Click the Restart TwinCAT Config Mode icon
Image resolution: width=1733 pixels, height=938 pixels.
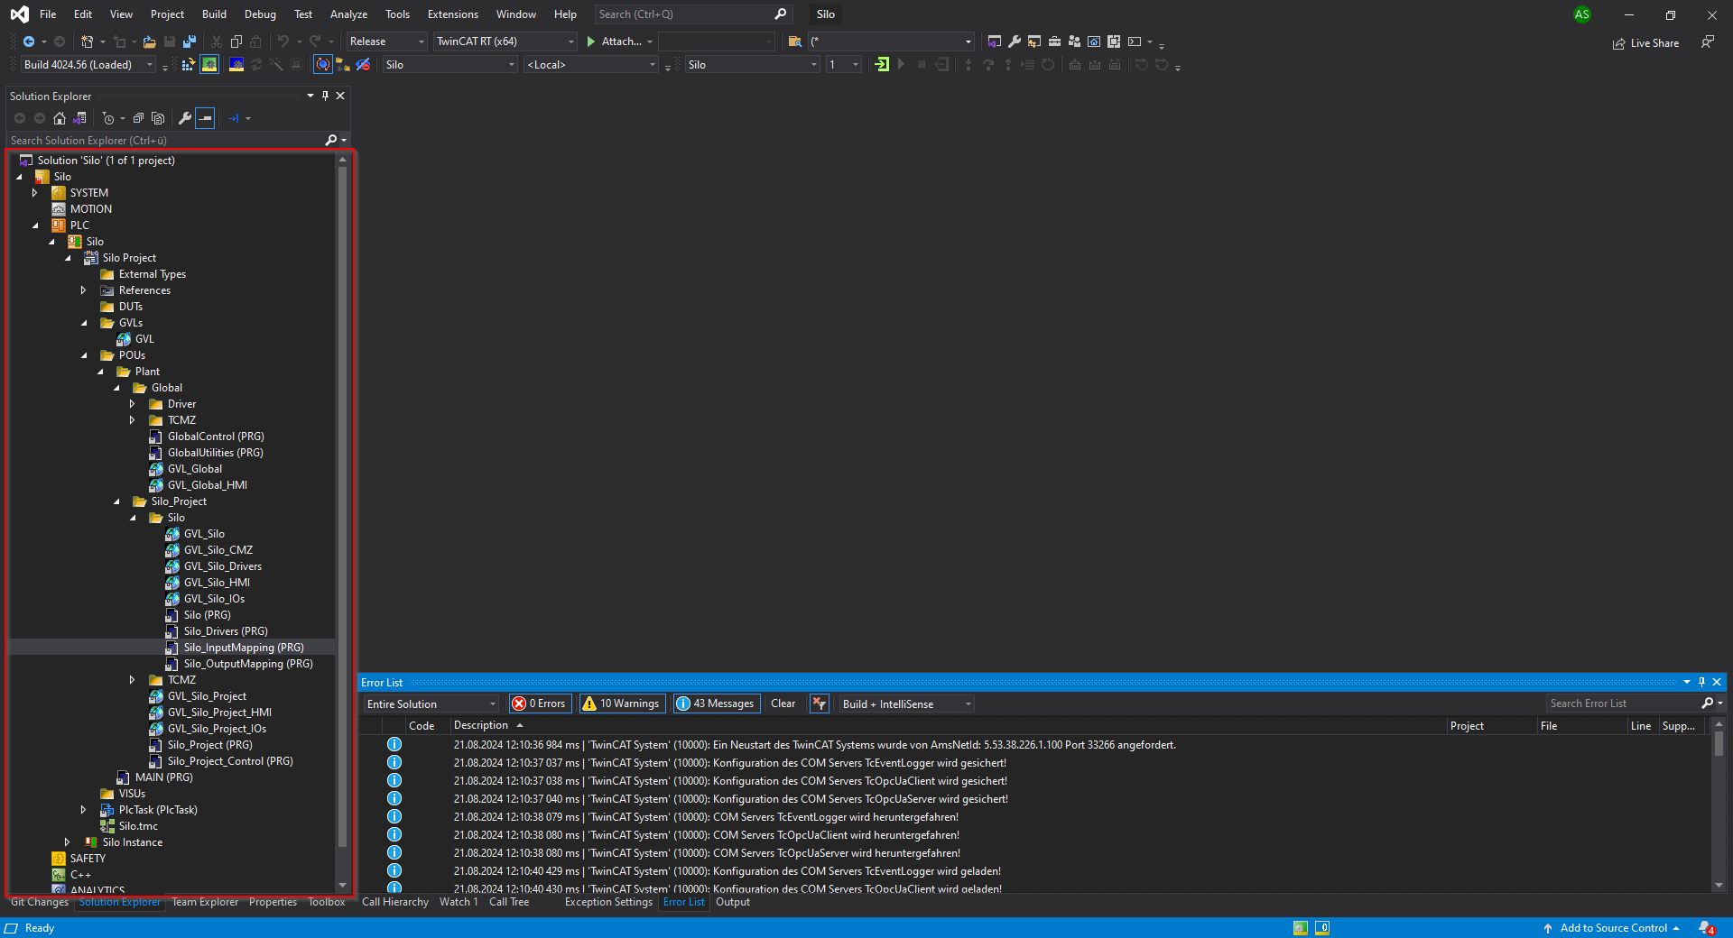point(236,65)
